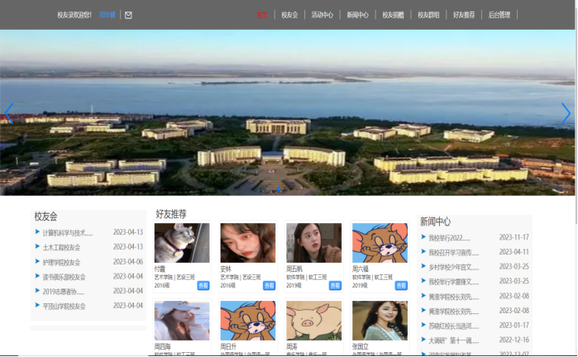Click arrow bullet beside 土木工程校友会
Image resolution: width=578 pixels, height=357 pixels.
37,246
